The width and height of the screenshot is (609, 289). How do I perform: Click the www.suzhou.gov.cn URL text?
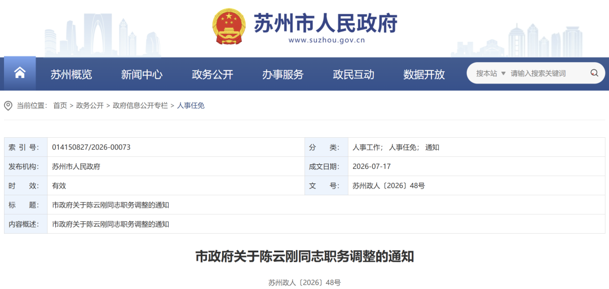pyautogui.click(x=326, y=40)
